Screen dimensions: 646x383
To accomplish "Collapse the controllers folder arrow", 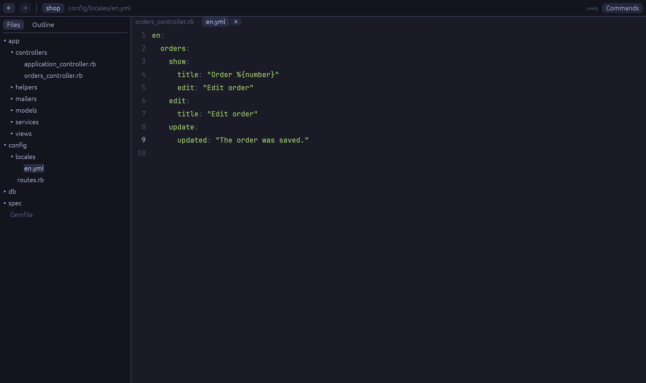I will tap(12, 52).
